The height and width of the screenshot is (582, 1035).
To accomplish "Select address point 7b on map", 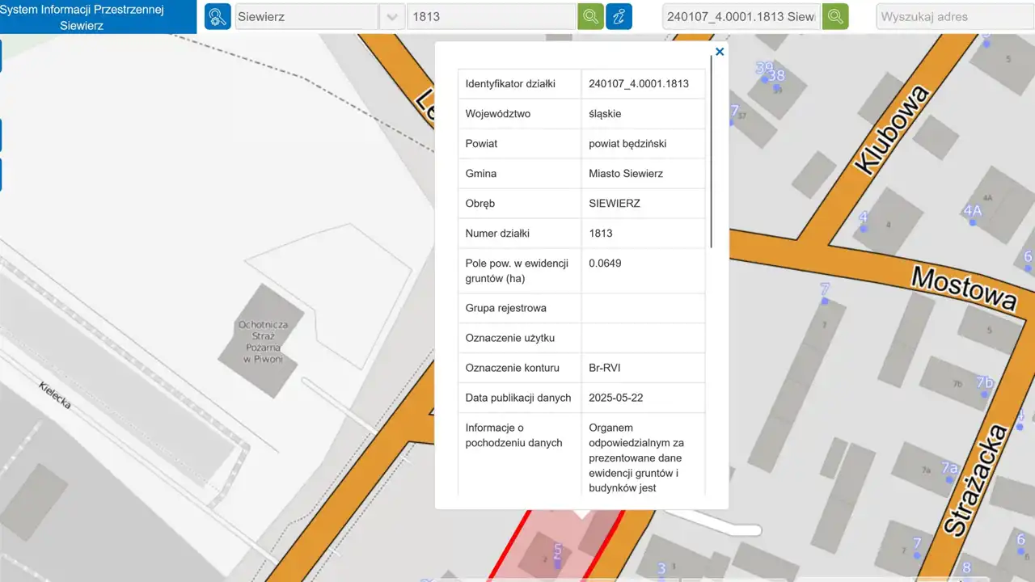I will [x=983, y=382].
